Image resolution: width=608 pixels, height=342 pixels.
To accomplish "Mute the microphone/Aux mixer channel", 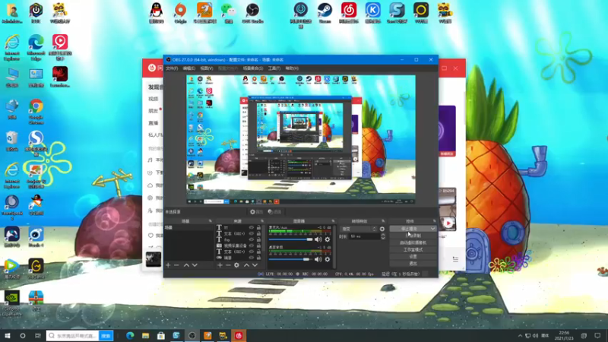I will tap(318, 239).
